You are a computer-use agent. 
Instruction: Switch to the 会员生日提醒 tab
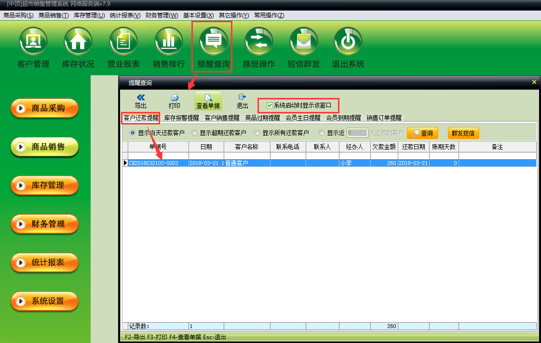coord(303,118)
